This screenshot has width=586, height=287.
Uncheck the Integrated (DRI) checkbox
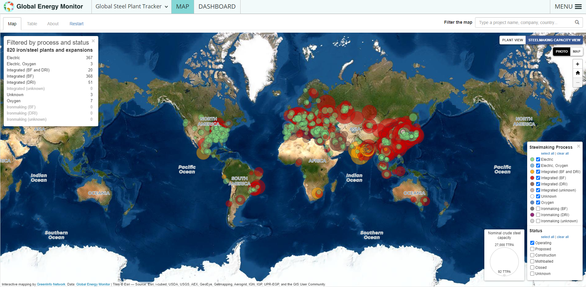click(x=538, y=184)
